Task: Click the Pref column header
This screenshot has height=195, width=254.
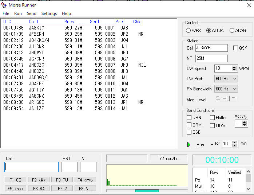Action: [120, 22]
